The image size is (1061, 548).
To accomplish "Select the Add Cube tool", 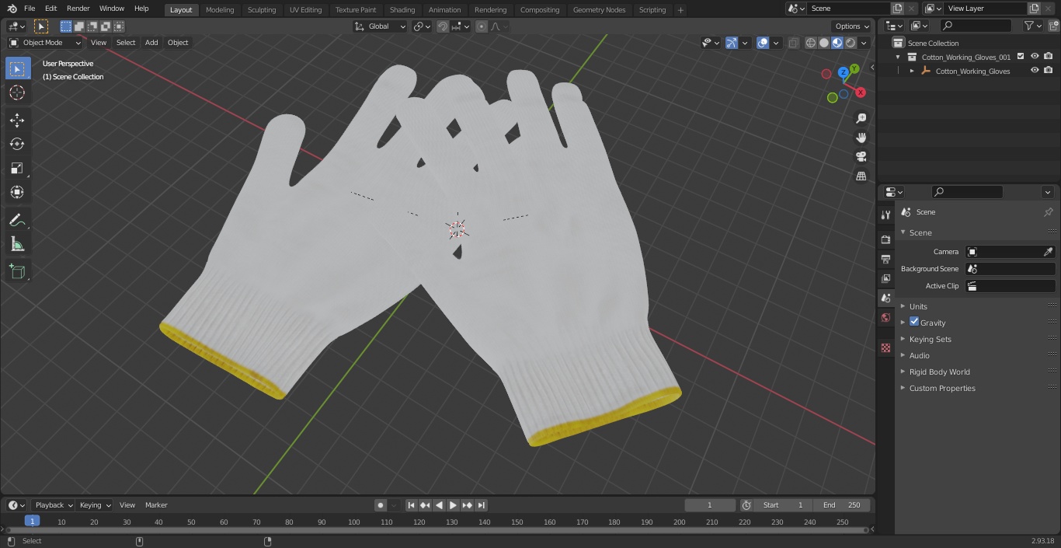I will click(x=17, y=272).
